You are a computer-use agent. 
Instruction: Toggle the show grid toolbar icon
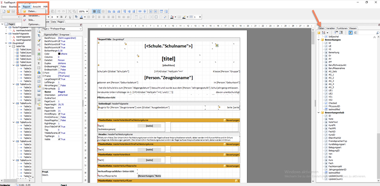[94, 11]
